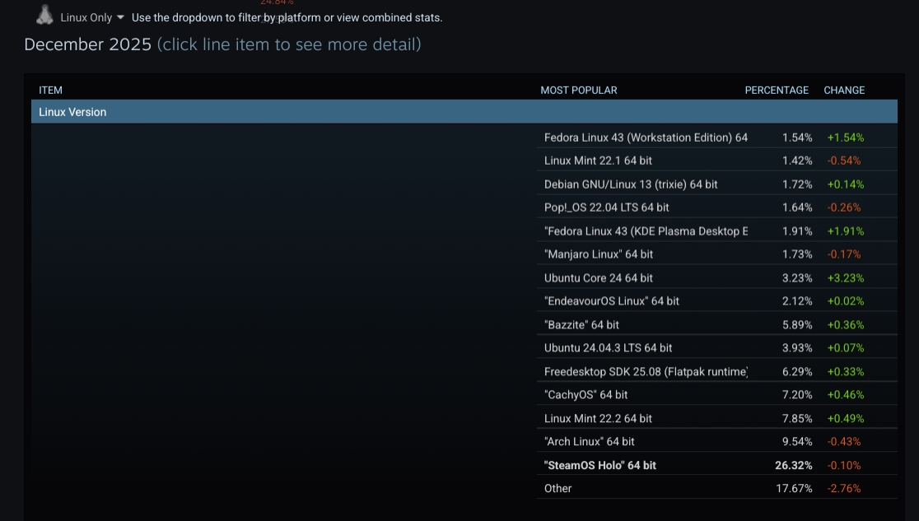The height and width of the screenshot is (521, 919).
Task: Click the 7.20% CachyOS percentage
Action: pyautogui.click(x=797, y=395)
